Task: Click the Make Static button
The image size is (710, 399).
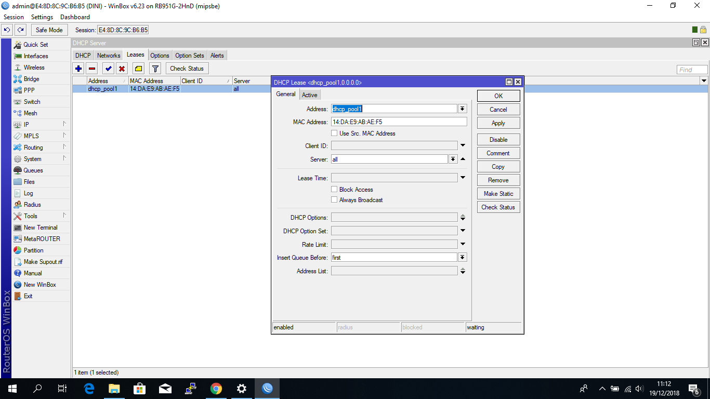Action: tap(498, 194)
